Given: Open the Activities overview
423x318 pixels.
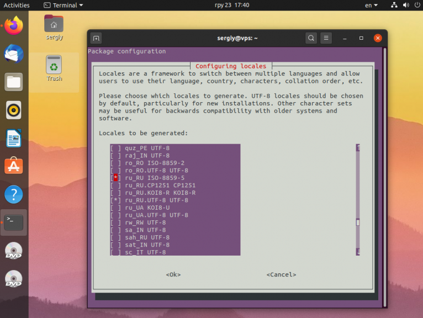Looking at the screenshot, I should (x=17, y=5).
